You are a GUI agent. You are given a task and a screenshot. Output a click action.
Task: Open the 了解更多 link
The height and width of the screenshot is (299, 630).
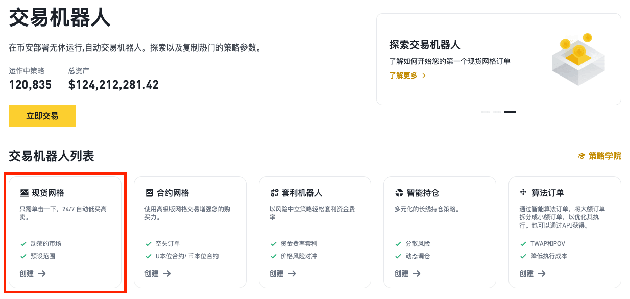click(407, 76)
